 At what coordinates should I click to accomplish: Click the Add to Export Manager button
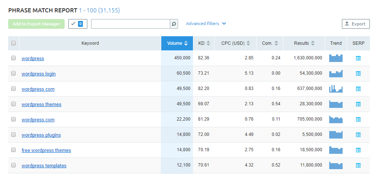click(x=37, y=24)
